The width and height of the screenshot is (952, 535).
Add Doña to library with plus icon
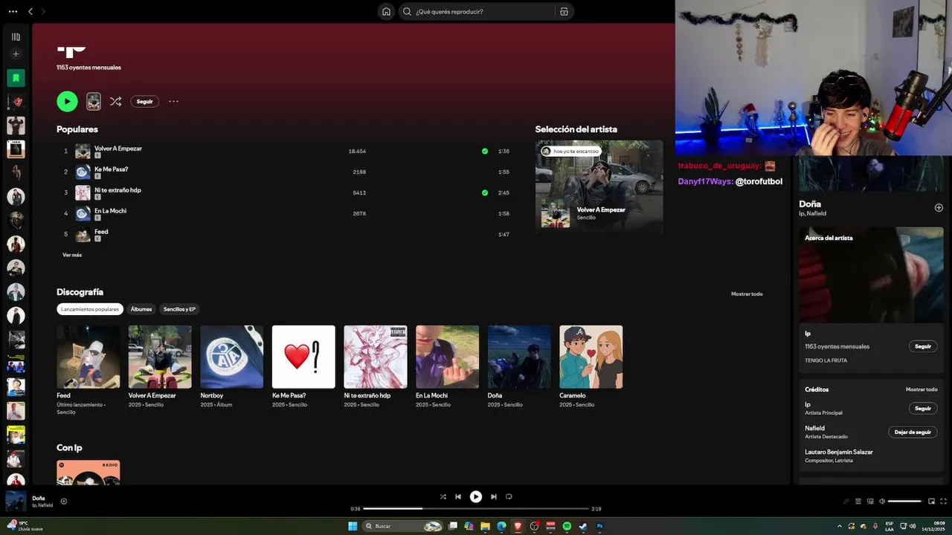point(939,208)
